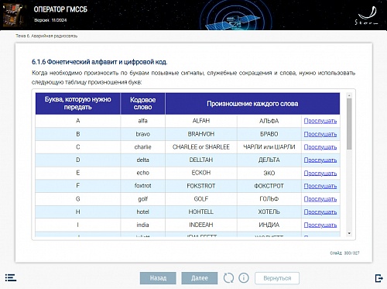Click Прослушать in the hotel row
Screen dimensions: 387x289
(x=320, y=212)
